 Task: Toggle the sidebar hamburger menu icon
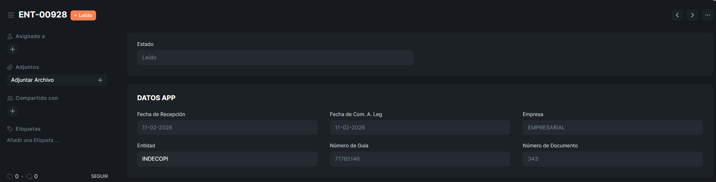tap(11, 15)
